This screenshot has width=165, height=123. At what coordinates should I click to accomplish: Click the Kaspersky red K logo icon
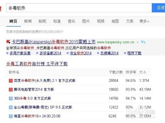8,42
